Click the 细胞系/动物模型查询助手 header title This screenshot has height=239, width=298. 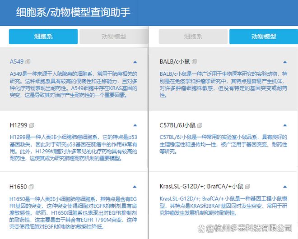[x=73, y=12]
